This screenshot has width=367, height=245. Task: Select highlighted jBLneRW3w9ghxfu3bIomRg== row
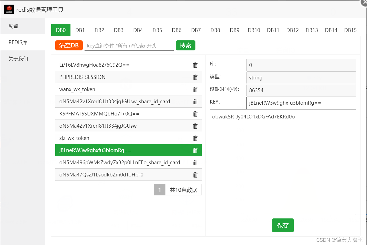(128, 150)
